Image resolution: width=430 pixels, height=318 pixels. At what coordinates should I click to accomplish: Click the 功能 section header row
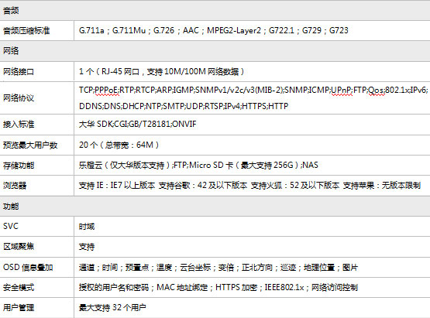click(215, 206)
